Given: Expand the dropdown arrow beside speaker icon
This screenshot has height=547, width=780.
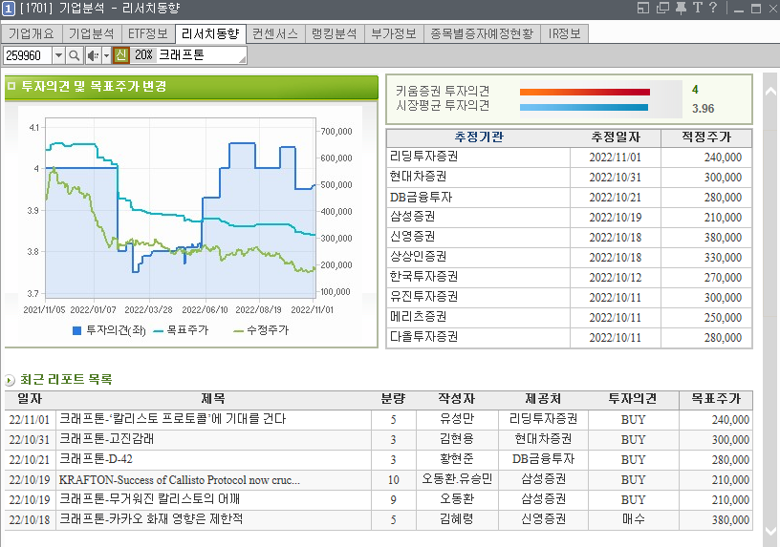Looking at the screenshot, I should [x=106, y=55].
